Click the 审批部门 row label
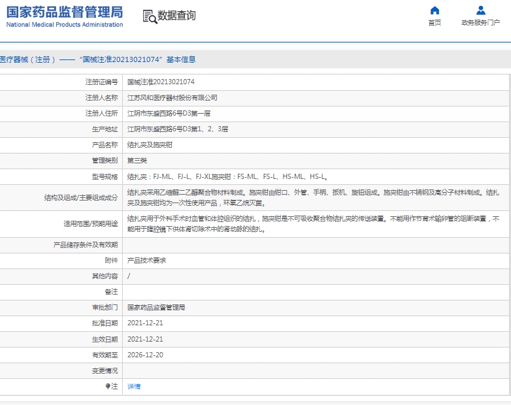The image size is (511, 405). 105,307
